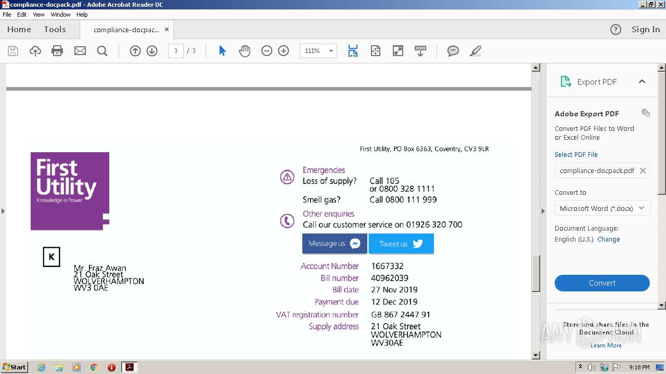
Task: Click the fit width scrolling icon
Action: click(353, 51)
